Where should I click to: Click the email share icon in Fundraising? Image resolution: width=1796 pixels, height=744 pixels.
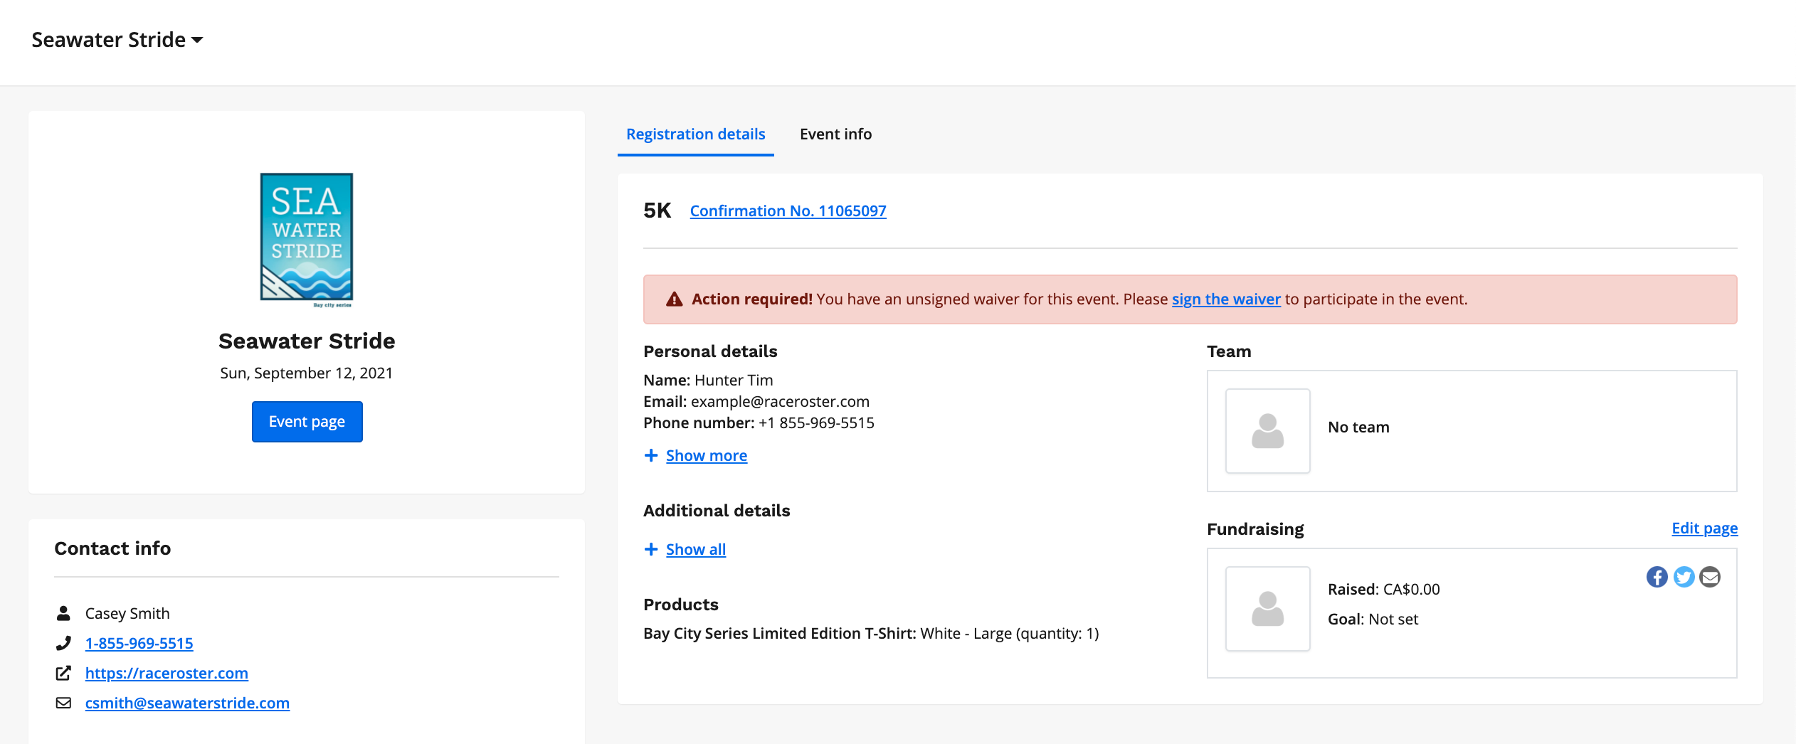click(x=1710, y=577)
